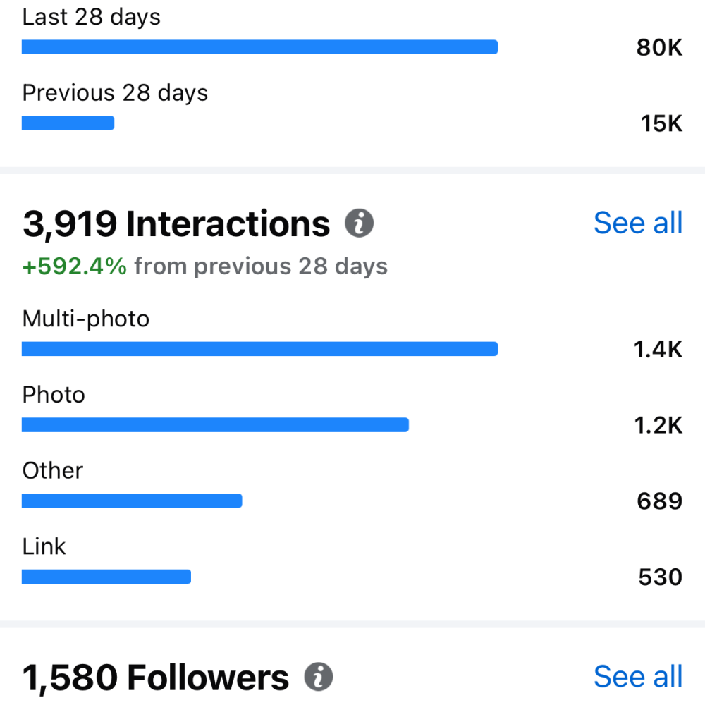This screenshot has height=705, width=705.
Task: Select the Last 28 days bar
Action: point(259,47)
